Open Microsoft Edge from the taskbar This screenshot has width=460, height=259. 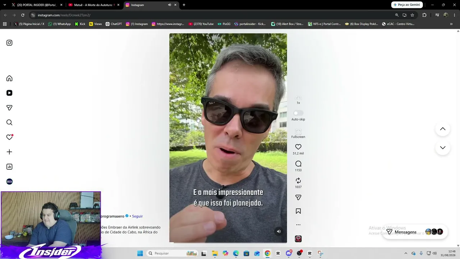236,253
